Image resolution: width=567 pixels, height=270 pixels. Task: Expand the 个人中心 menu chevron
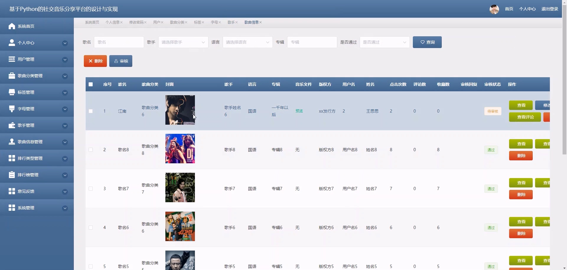(65, 43)
